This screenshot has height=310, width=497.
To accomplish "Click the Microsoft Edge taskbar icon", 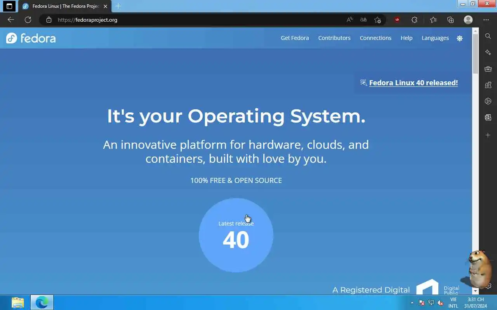I will click(x=42, y=303).
